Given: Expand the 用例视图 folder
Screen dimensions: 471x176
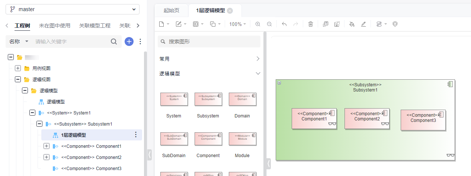Looking at the screenshot, I should click(x=18, y=69).
